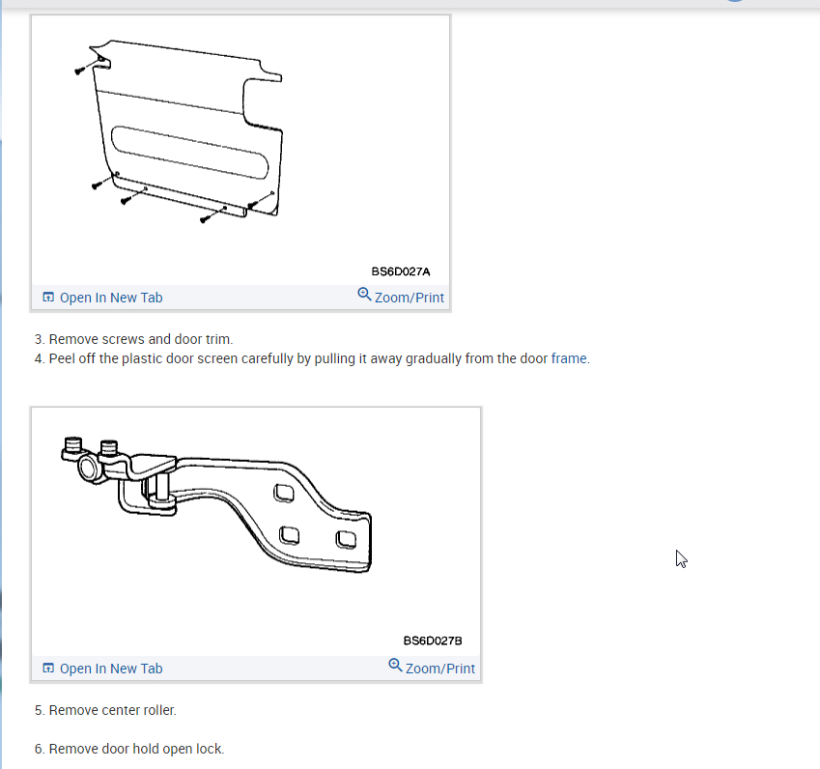Open the BS6D027A figure in a new tab
This screenshot has height=769, width=820.
pos(102,298)
